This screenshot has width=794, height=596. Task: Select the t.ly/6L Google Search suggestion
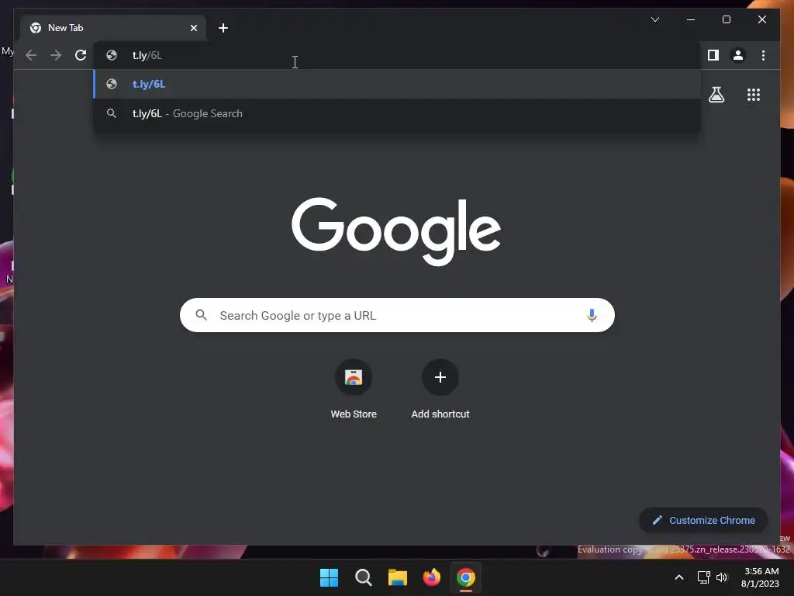click(397, 113)
